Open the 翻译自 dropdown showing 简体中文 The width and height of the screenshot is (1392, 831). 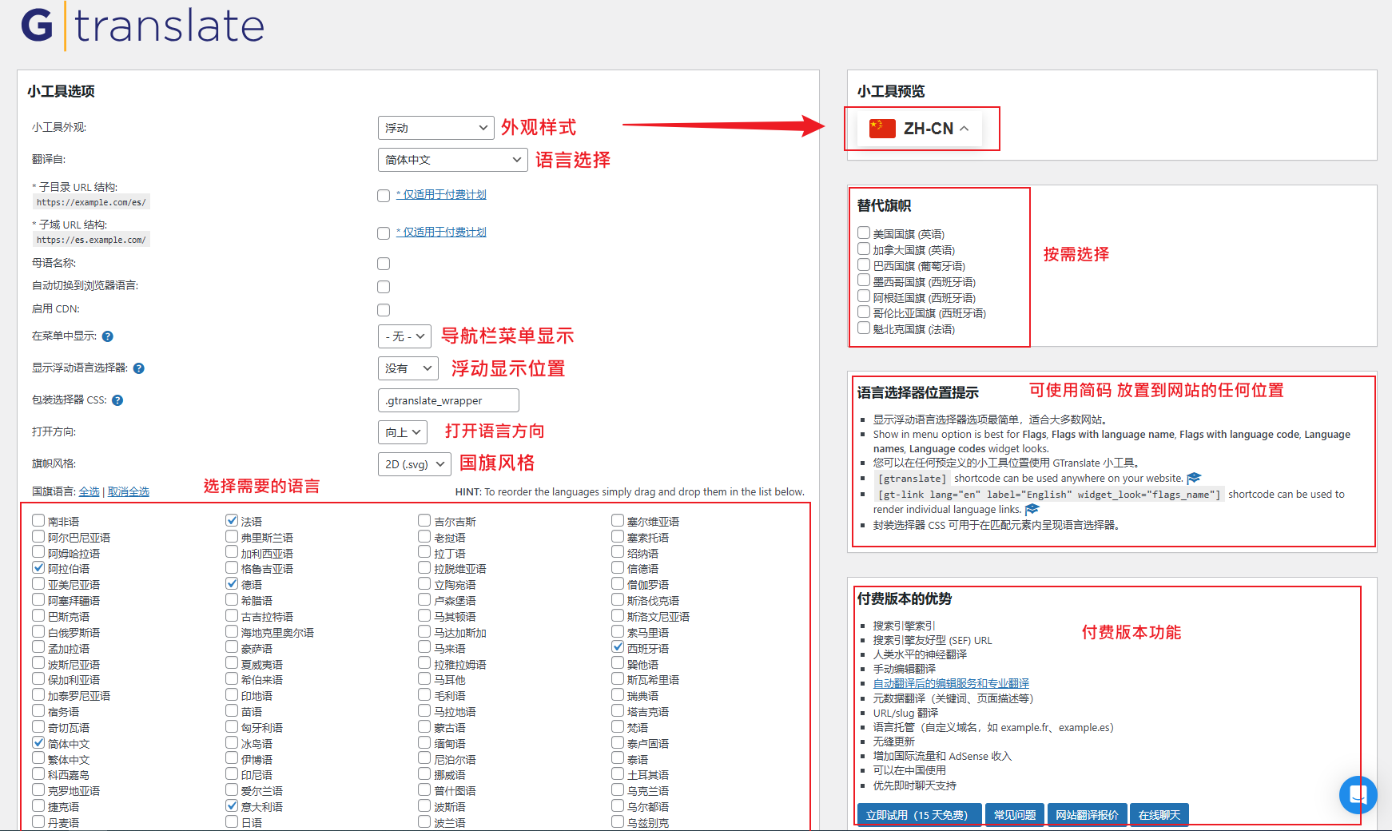click(452, 160)
